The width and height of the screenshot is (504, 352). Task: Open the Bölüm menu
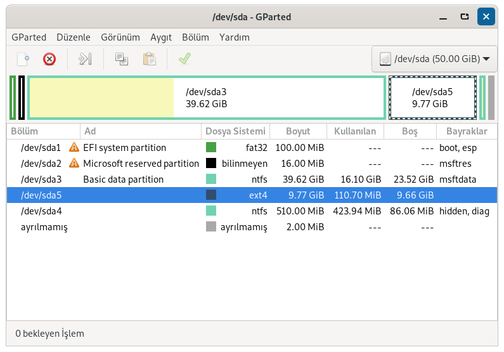(195, 37)
